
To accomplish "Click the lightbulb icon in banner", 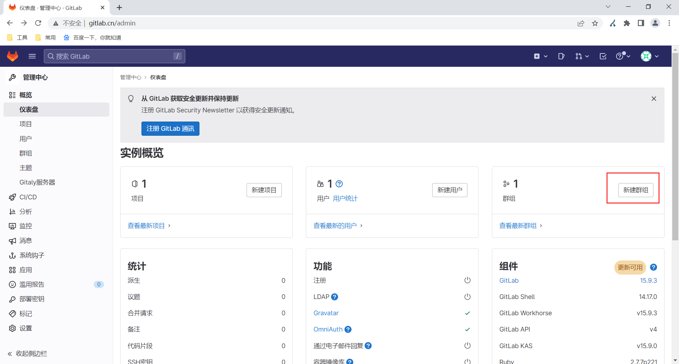I will coord(131,99).
